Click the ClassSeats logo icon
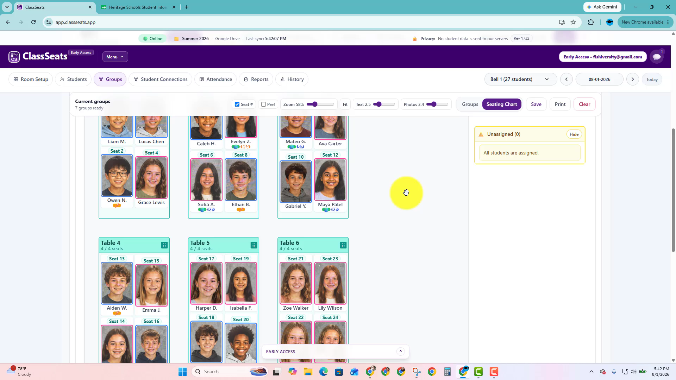The width and height of the screenshot is (676, 380). 14,57
